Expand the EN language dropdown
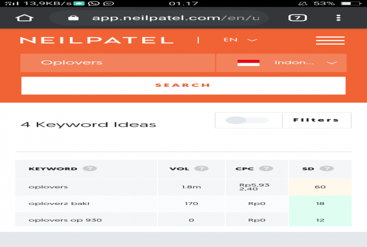The height and width of the screenshot is (247, 367). [x=240, y=40]
